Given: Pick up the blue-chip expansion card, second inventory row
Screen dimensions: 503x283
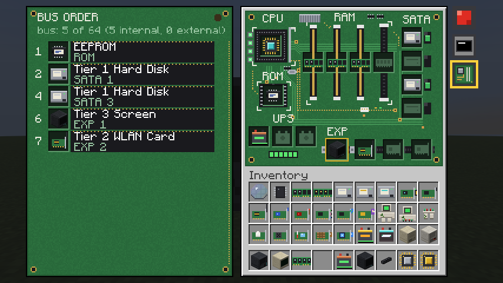Looking at the screenshot, I should click(280, 213).
